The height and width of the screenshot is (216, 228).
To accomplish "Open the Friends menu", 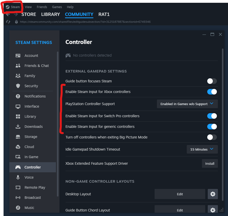I will tap(42, 7).
